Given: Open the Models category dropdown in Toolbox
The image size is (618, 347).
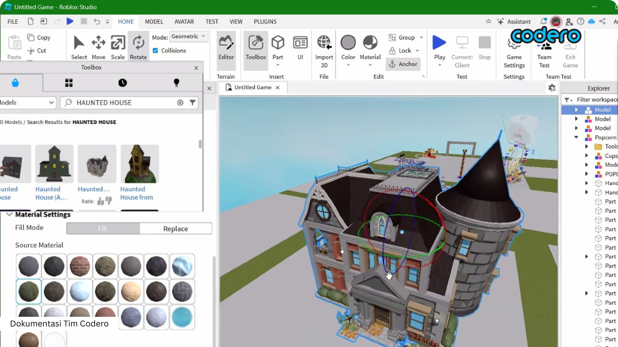Looking at the screenshot, I should click(27, 102).
